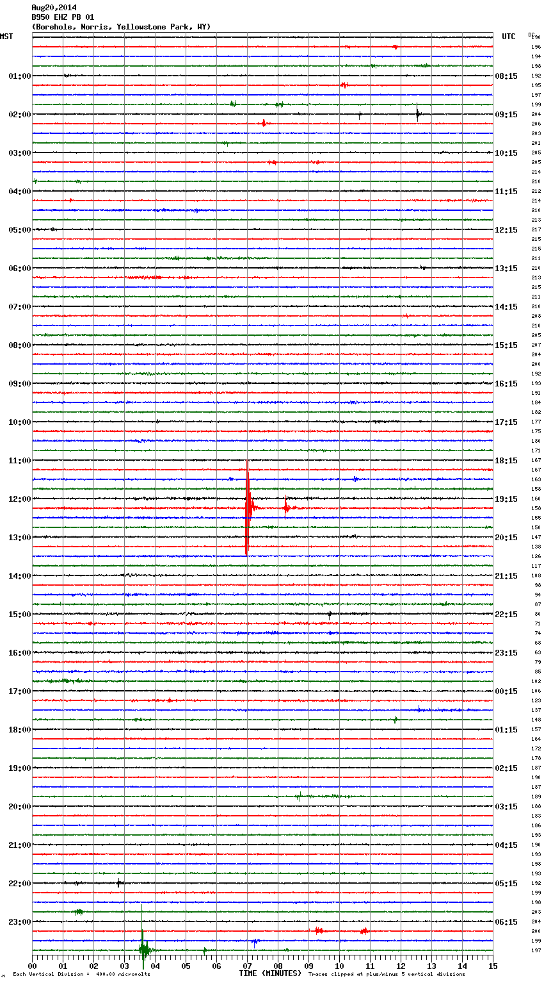The width and height of the screenshot is (544, 983).
Task: Click the TIME (MINUTES) axis title
Action: pyautogui.click(x=270, y=973)
